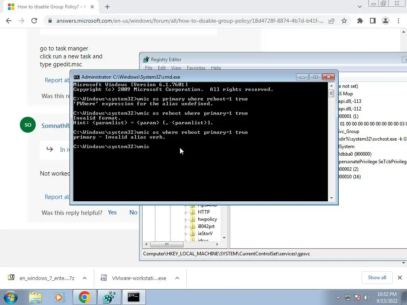Click the cmd window vertical scrollbar thumb
This screenshot has height=305, width=407.
[x=331, y=93]
